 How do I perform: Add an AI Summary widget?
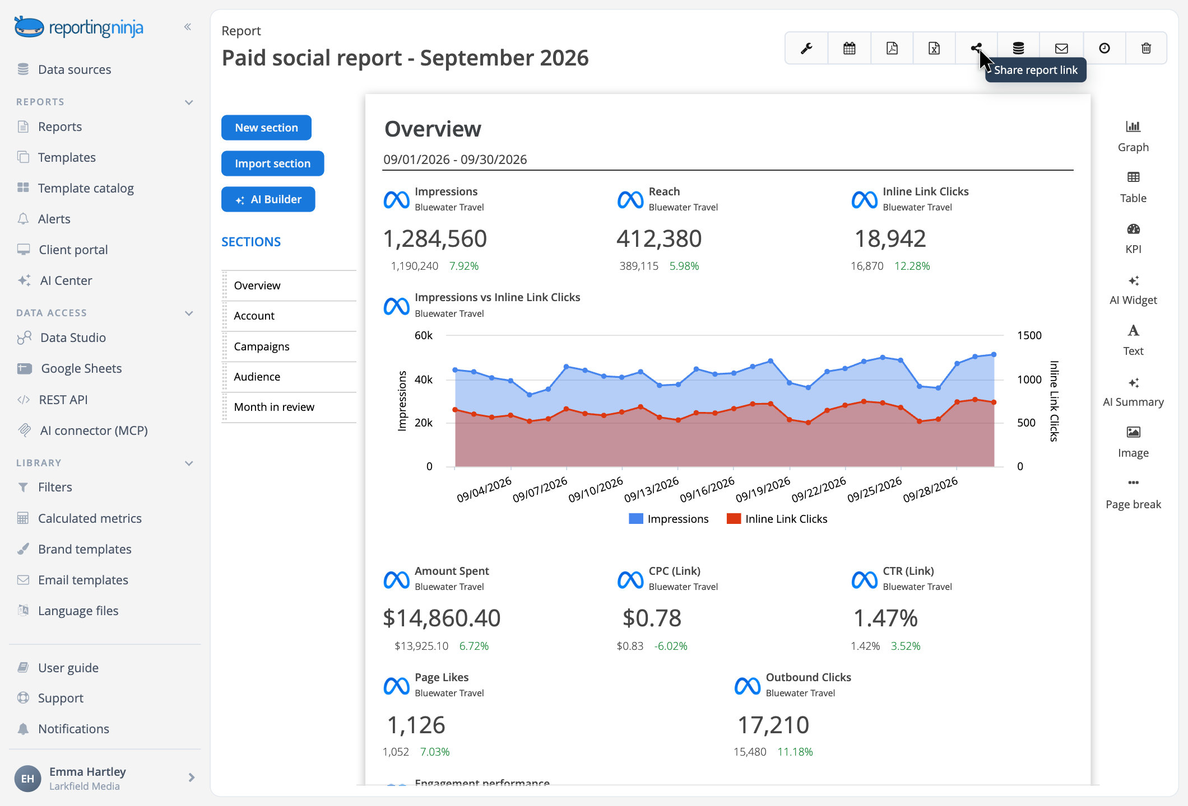(1133, 391)
